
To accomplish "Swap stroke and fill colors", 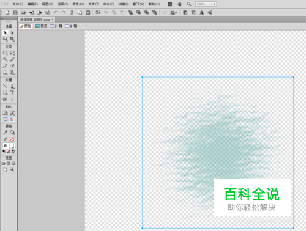I will (13, 152).
